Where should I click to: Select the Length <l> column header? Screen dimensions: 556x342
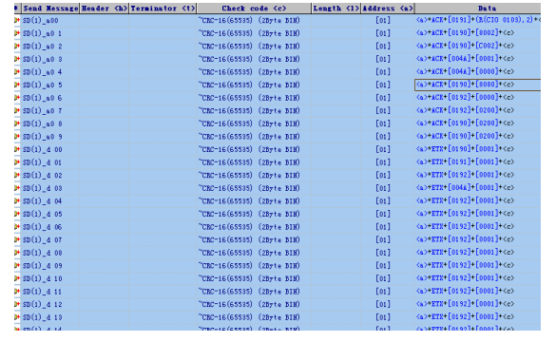pos(336,9)
